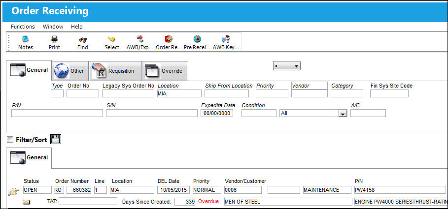448x209 pixels.
Task: Click the envelope icon next to TAT
Action: pyautogui.click(x=26, y=202)
